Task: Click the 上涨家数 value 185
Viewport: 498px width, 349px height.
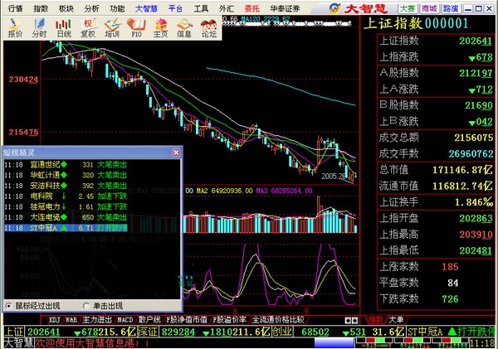Action: [x=450, y=266]
